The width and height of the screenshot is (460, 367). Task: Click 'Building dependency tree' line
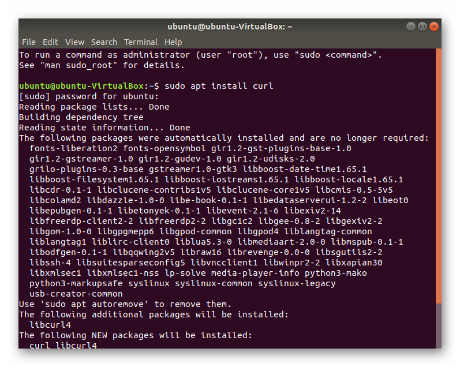[81, 117]
